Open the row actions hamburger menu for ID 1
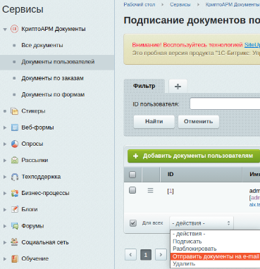The image size is (260, 269). tap(150, 191)
